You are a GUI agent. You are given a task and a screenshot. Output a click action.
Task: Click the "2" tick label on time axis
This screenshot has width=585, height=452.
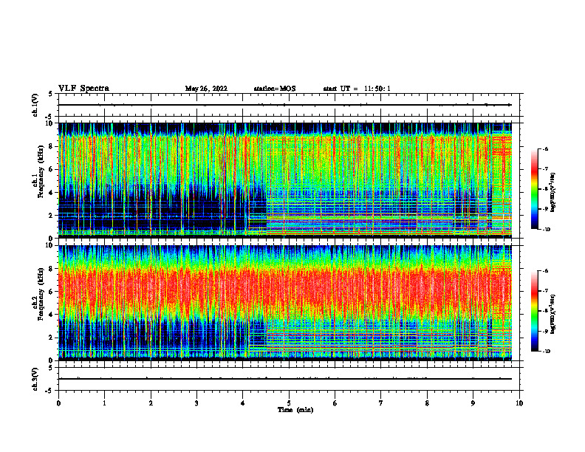point(151,403)
